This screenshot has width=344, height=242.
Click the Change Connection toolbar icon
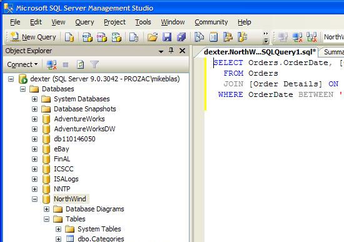311,37
